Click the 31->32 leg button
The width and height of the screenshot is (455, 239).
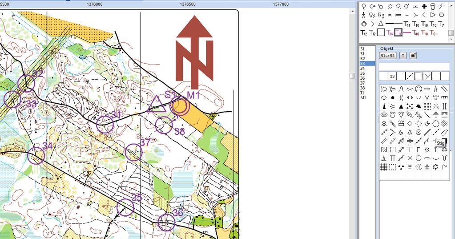coord(388,56)
